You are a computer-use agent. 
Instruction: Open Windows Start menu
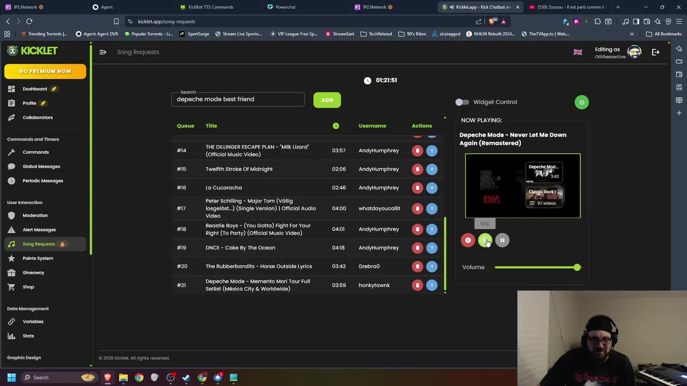point(11,377)
